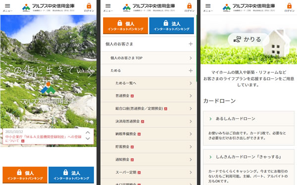Open the news link about M&A支援機関登録制度
Image resolution: width=297 pixels, height=185 pixels.
[x=43, y=139]
